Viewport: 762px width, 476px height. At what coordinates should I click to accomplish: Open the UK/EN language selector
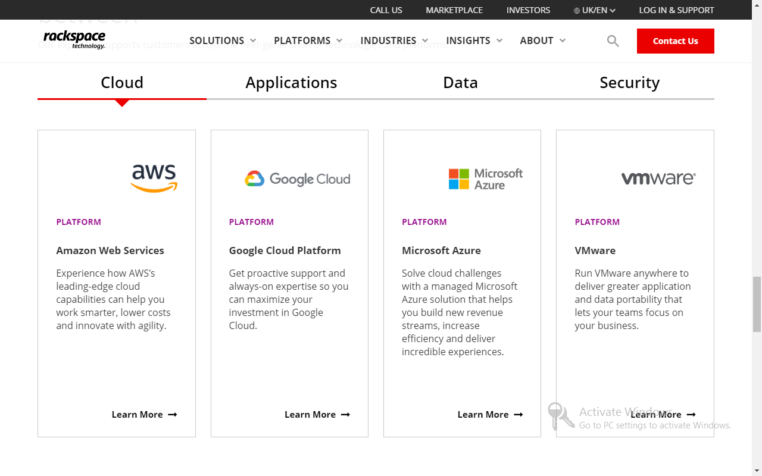pyautogui.click(x=595, y=10)
